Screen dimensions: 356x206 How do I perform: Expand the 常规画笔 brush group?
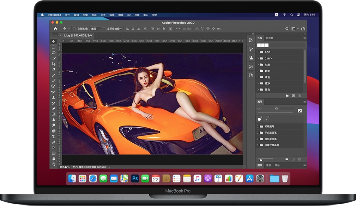258,126
